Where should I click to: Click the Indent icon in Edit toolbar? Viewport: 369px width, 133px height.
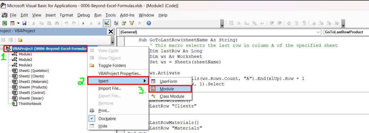[272, 23]
